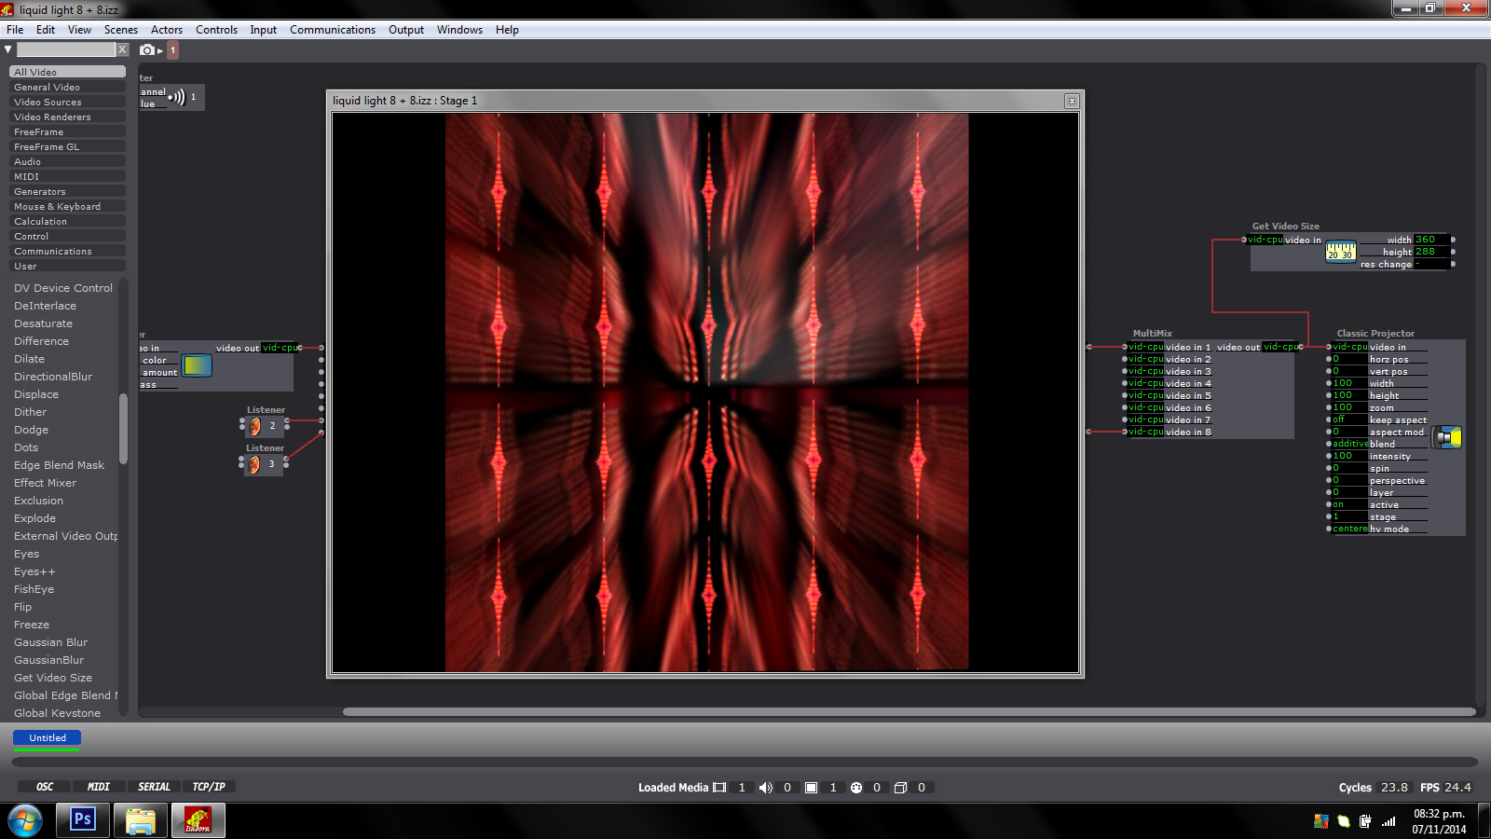Screen dimensions: 1491x839
Task: Click the actor list vertical scrollbar
Action: (x=123, y=429)
